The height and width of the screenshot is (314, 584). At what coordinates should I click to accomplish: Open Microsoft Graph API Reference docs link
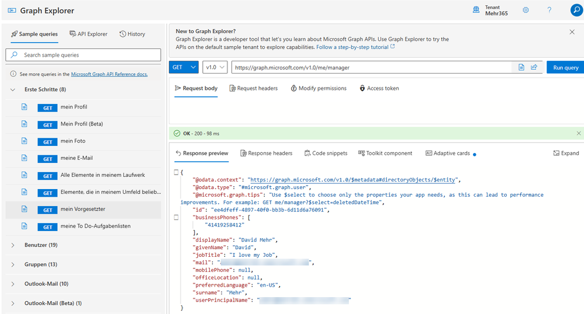(109, 74)
